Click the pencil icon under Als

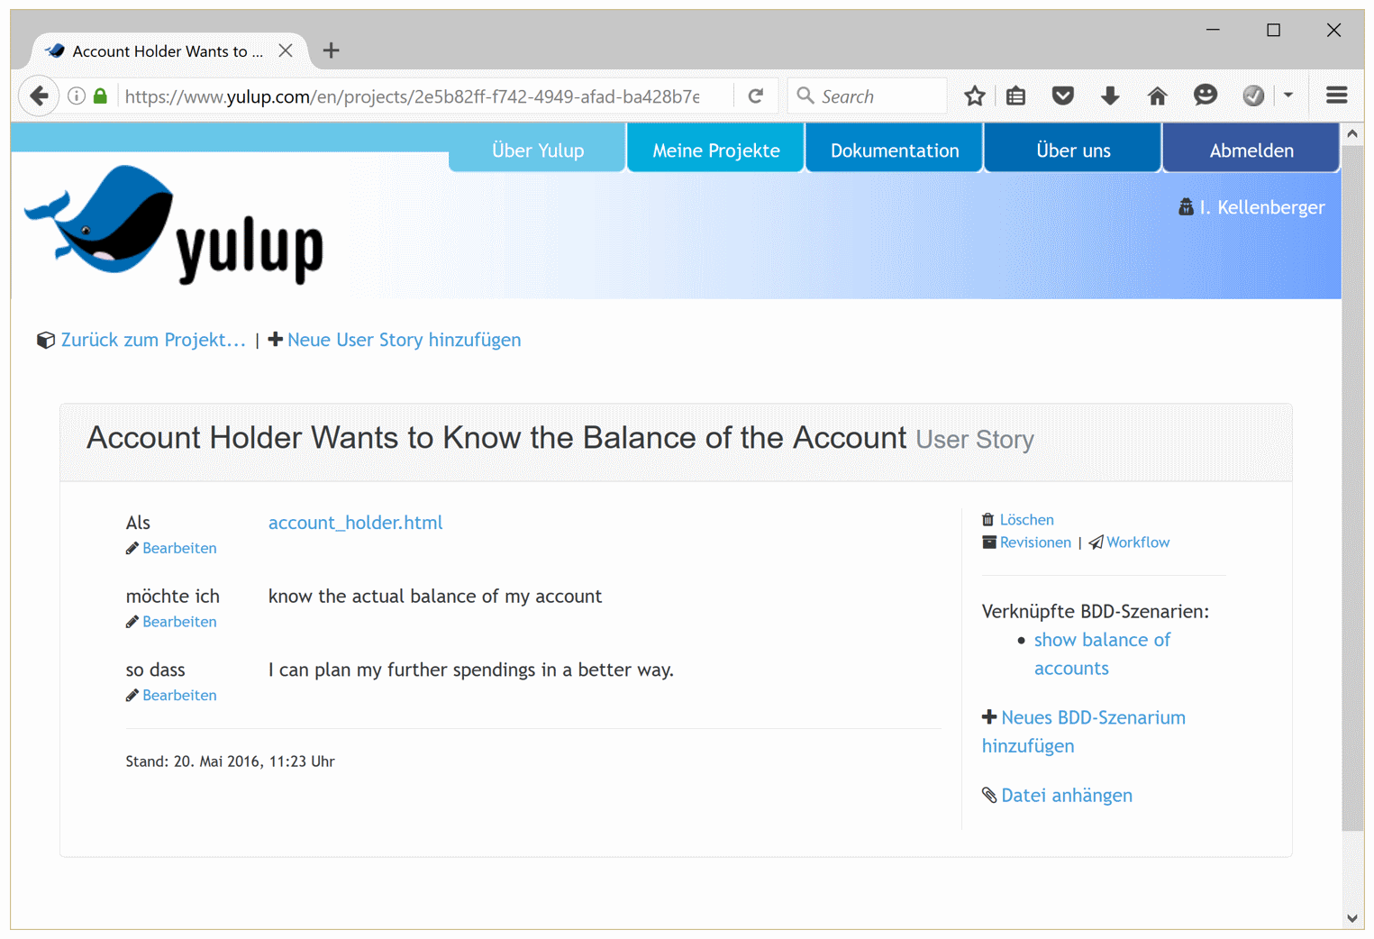[x=132, y=548]
